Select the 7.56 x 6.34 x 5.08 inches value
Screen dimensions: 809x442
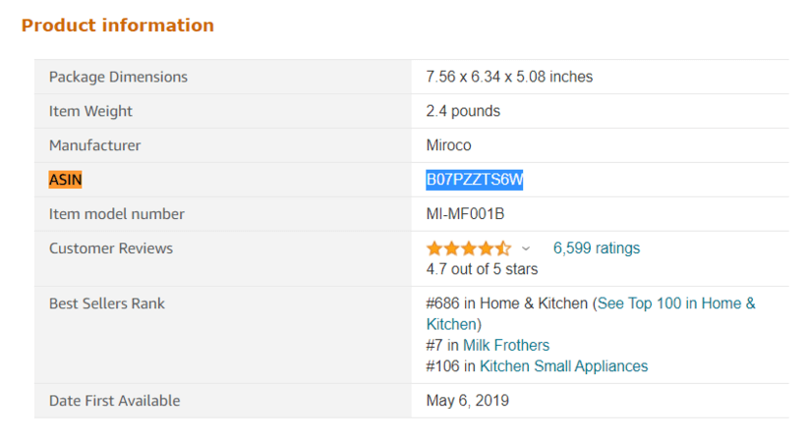coord(509,77)
